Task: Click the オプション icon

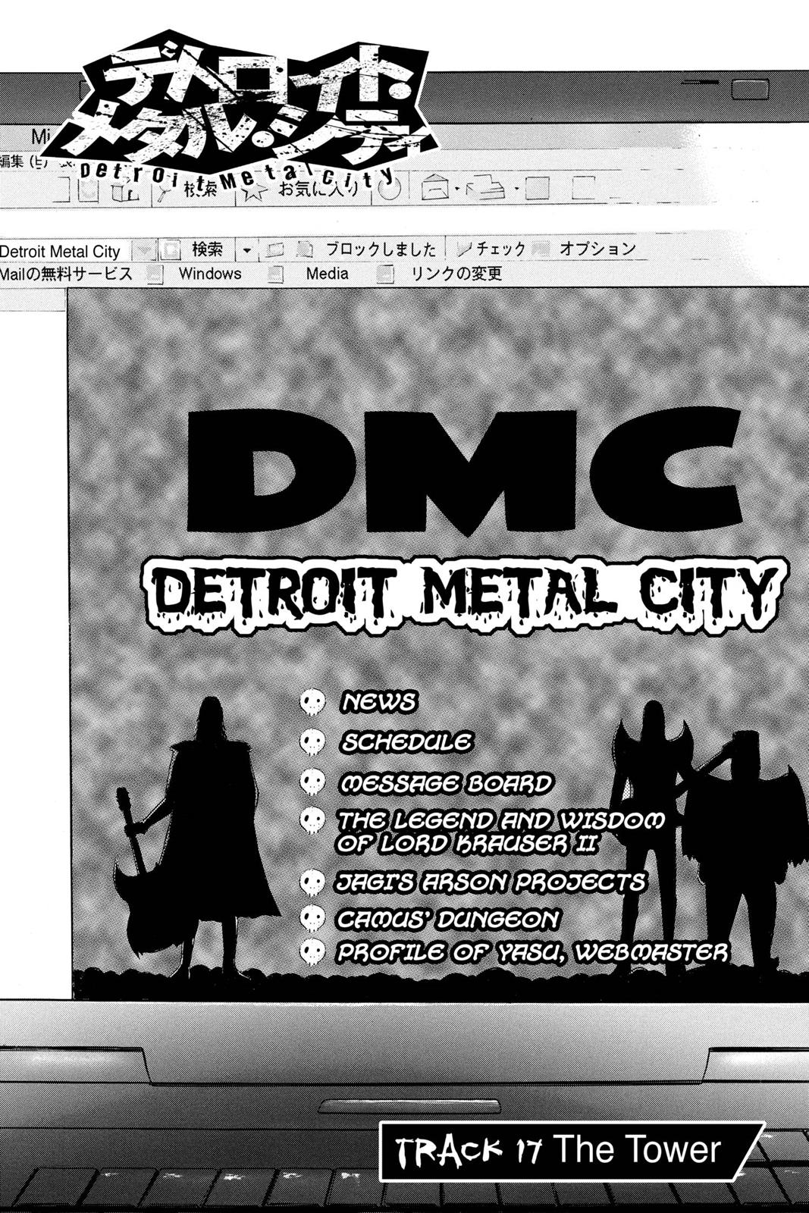Action: pyautogui.click(x=541, y=248)
